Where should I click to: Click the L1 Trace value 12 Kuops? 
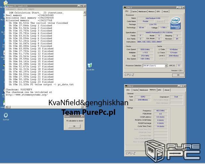pyautogui.click(x=174, y=53)
